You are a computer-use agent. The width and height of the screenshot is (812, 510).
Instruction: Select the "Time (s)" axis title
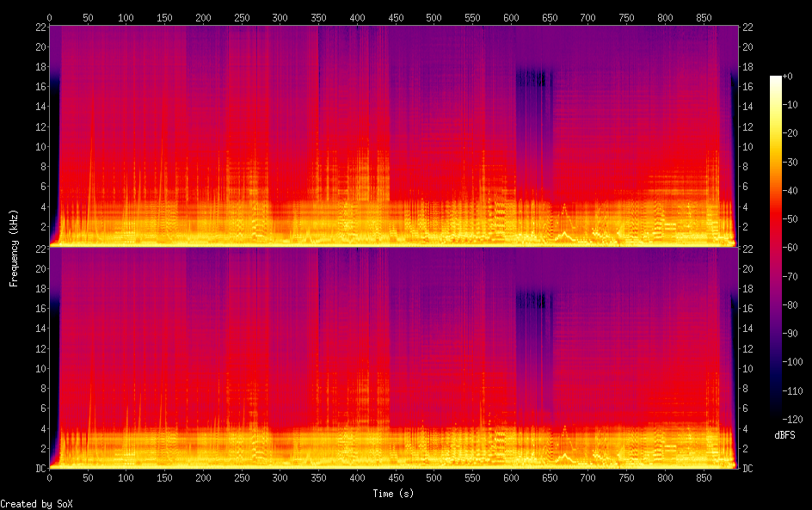tap(393, 494)
